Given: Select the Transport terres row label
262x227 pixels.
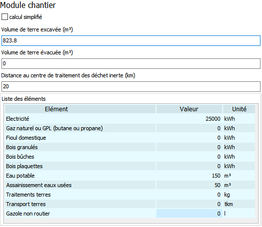Looking at the screenshot, I should (x=26, y=204).
